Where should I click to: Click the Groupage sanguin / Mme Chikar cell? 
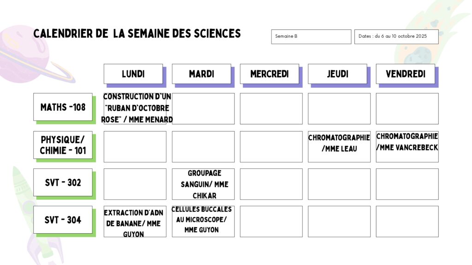click(203, 184)
